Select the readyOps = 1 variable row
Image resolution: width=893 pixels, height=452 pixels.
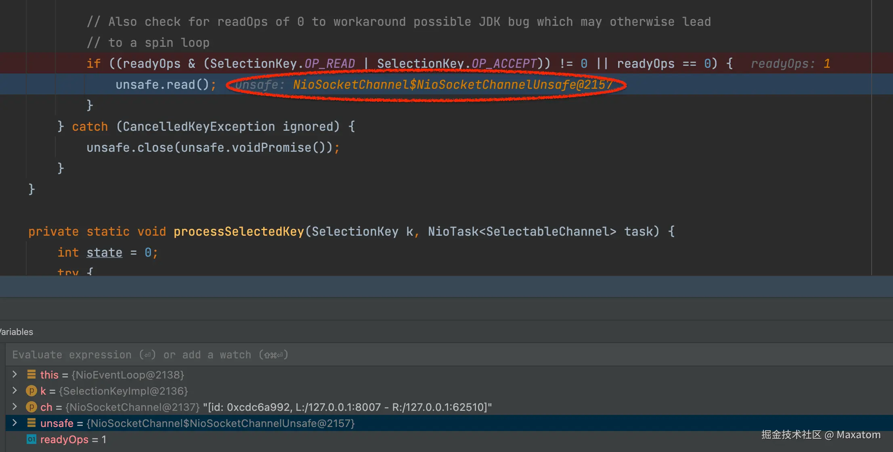point(73,439)
